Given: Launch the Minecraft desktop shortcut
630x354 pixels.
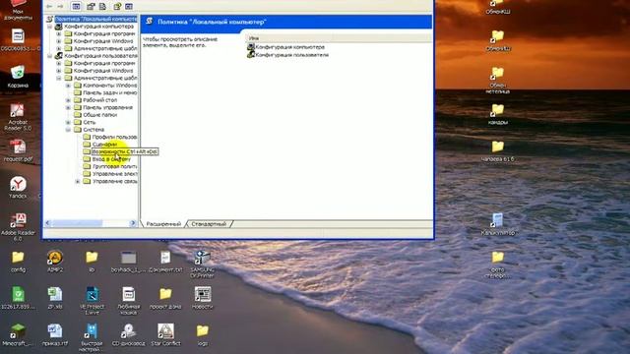Looking at the screenshot, I should (x=18, y=335).
